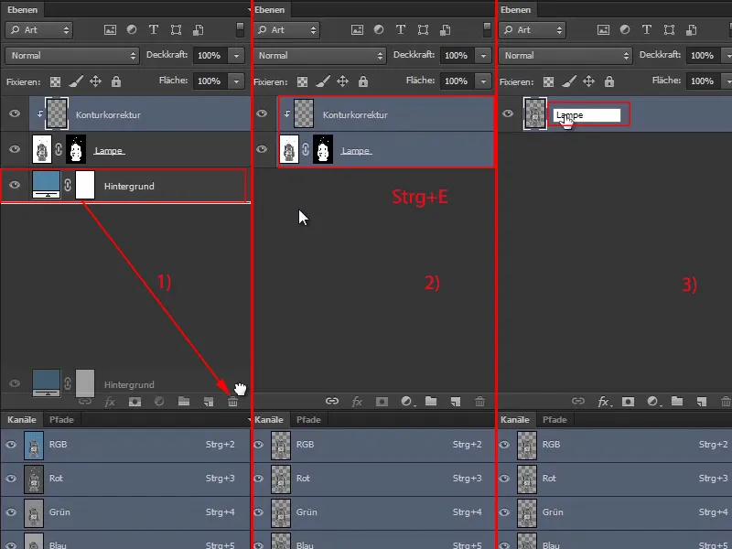Filter by shape layers in middle Ebenen panel
The width and height of the screenshot is (732, 549).
[423, 30]
